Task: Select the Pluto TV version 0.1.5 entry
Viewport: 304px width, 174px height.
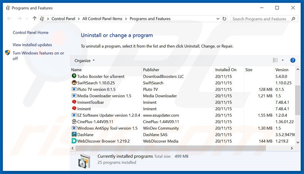Action: coord(96,89)
